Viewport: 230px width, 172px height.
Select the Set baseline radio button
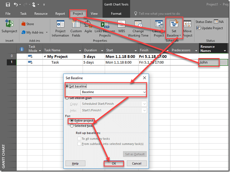pyautogui.click(x=68, y=86)
